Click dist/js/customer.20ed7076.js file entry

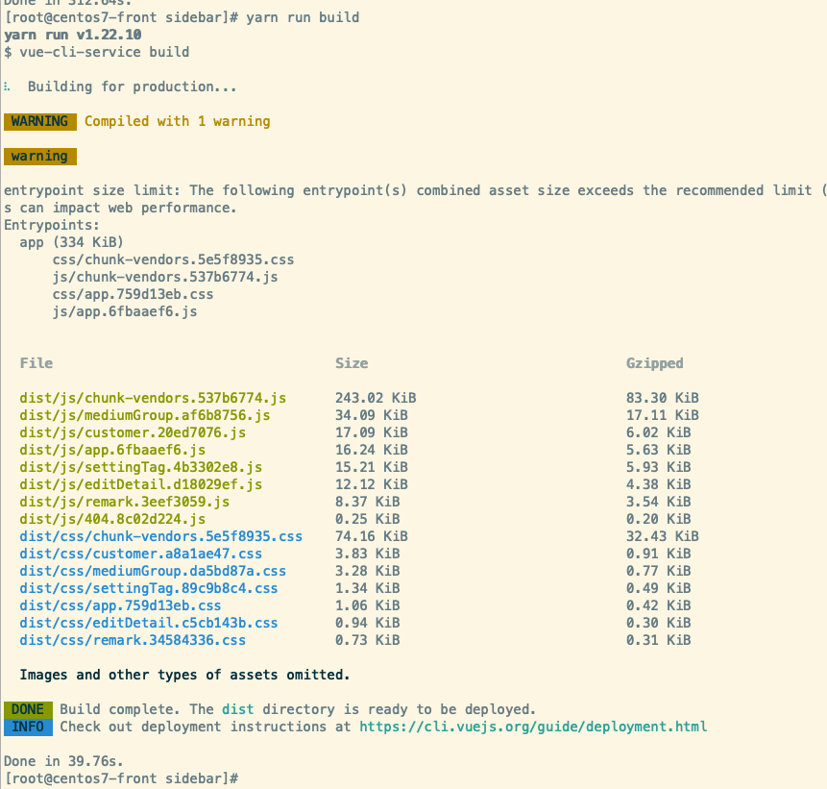coord(133,432)
